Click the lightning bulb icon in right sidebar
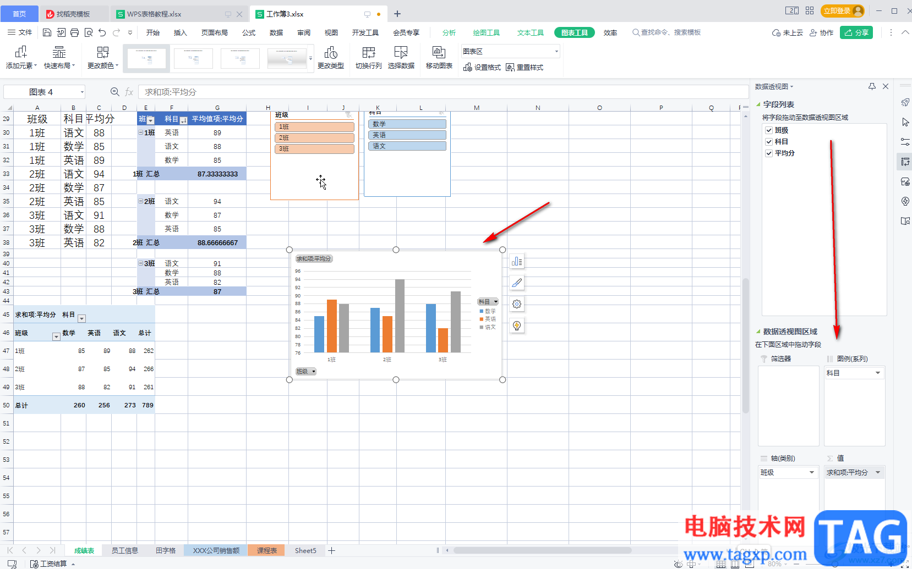The image size is (912, 569). click(905, 201)
